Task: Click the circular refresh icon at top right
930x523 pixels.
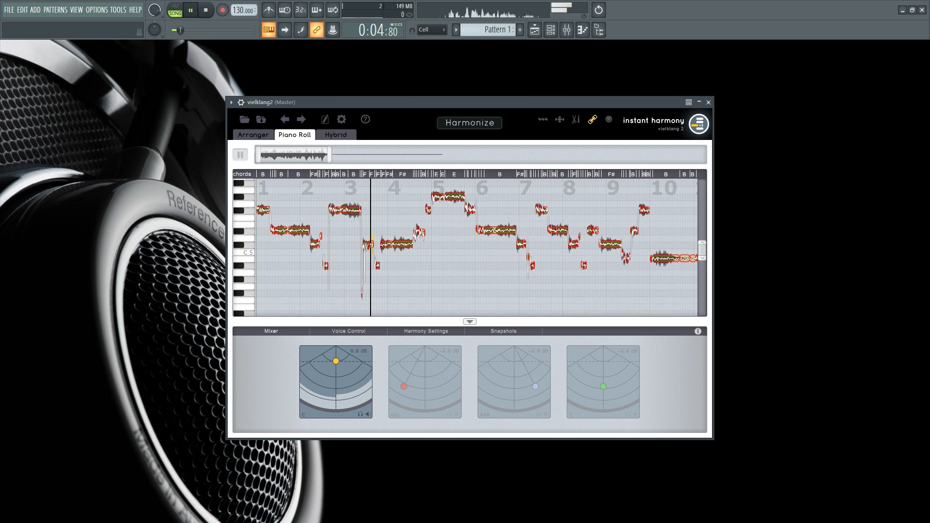Action: click(599, 10)
